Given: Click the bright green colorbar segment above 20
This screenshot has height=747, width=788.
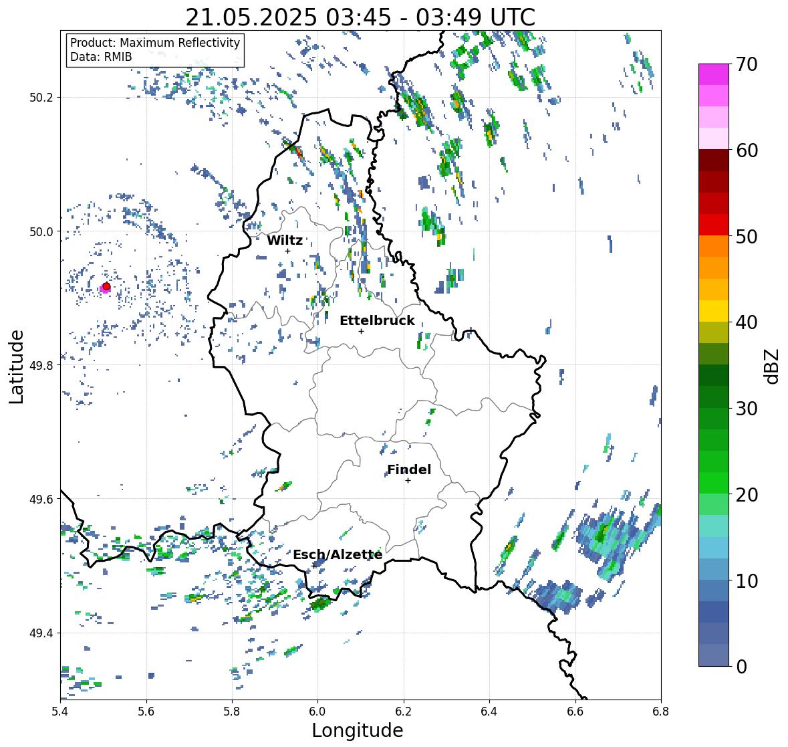Looking at the screenshot, I should point(714,483).
